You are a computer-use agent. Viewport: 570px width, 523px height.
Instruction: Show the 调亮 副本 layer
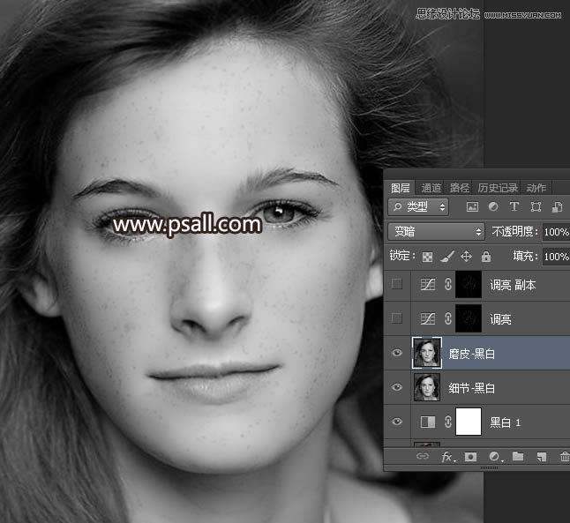point(397,284)
